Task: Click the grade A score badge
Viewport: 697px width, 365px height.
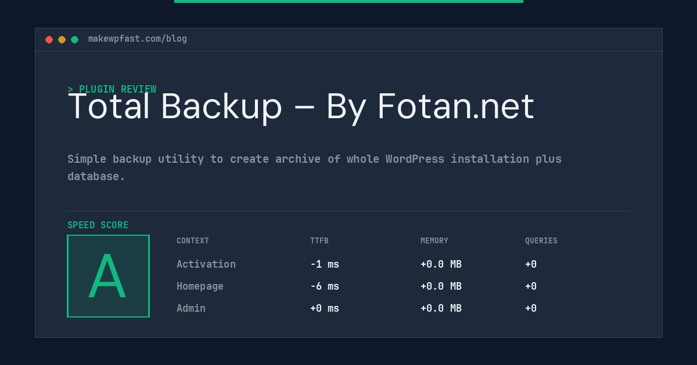Action: click(x=108, y=276)
